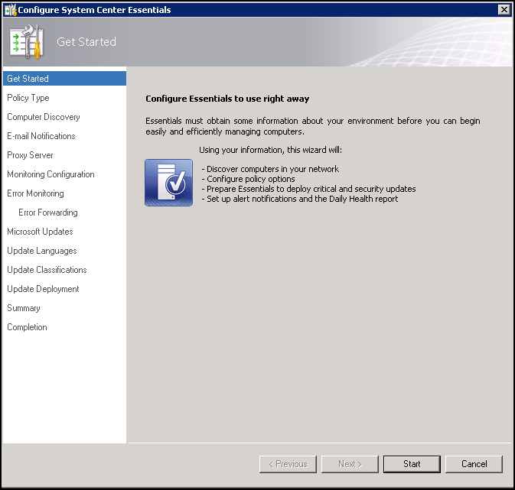Go to the Policy Type step
The width and height of the screenshot is (515, 490).
coord(28,98)
